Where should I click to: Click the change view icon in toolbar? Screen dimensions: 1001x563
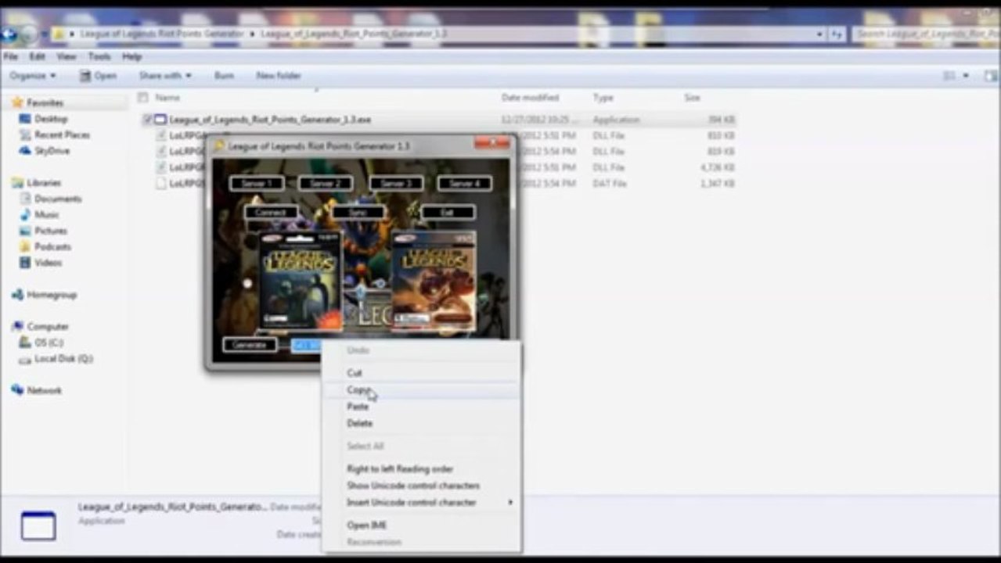click(x=949, y=76)
